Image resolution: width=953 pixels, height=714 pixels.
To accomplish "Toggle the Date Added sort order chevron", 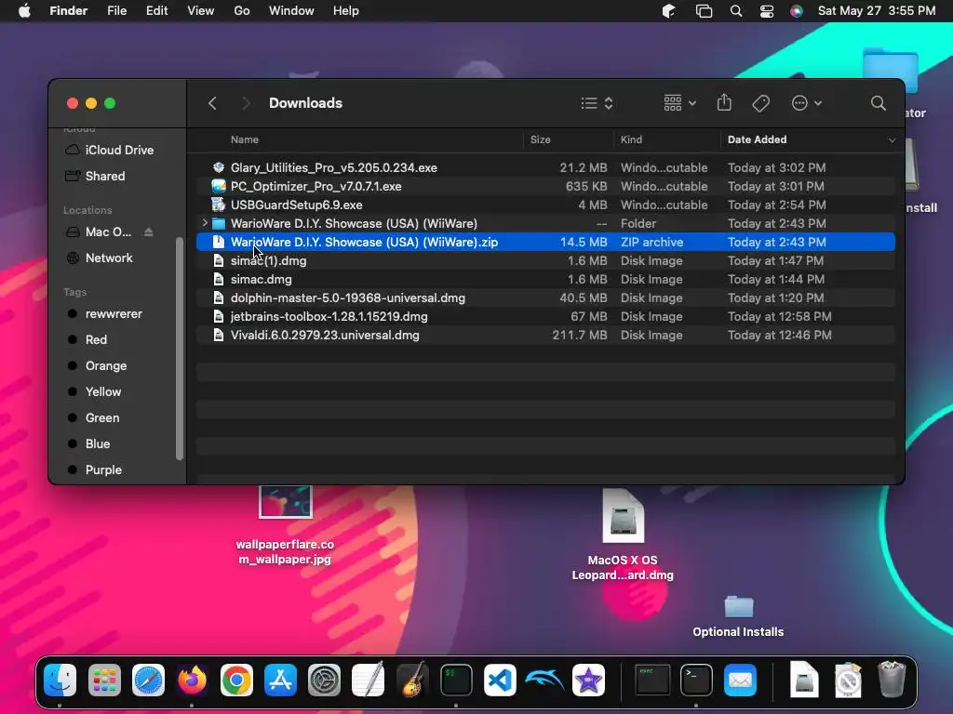I will 891,140.
